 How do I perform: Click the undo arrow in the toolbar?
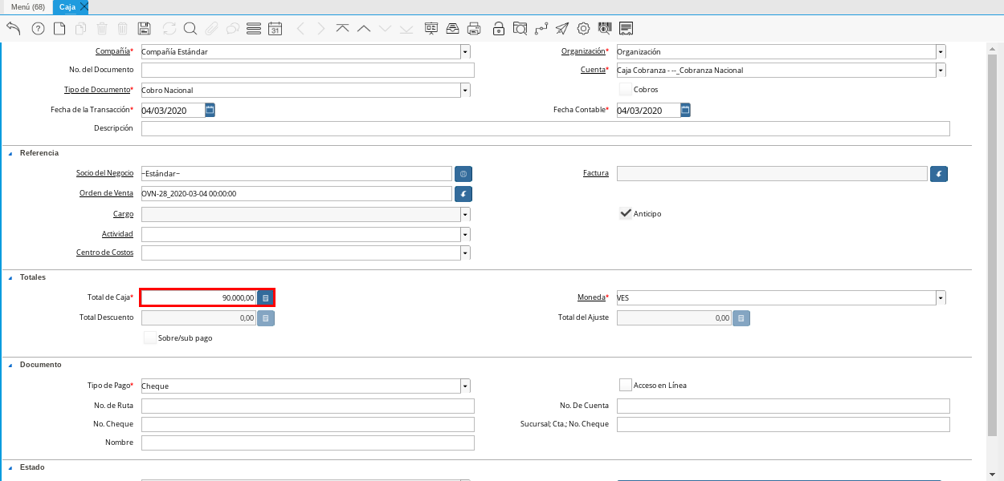pos(14,29)
